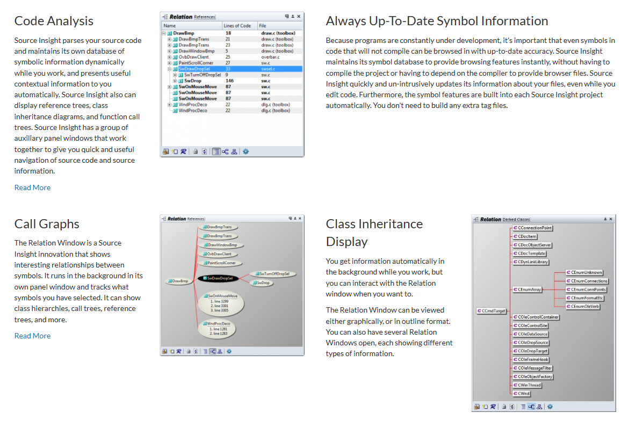Viewport: 636px width, 427px height.
Task: Toggle the lock icon in Derived Classes panel toolbar
Action: coord(504,407)
